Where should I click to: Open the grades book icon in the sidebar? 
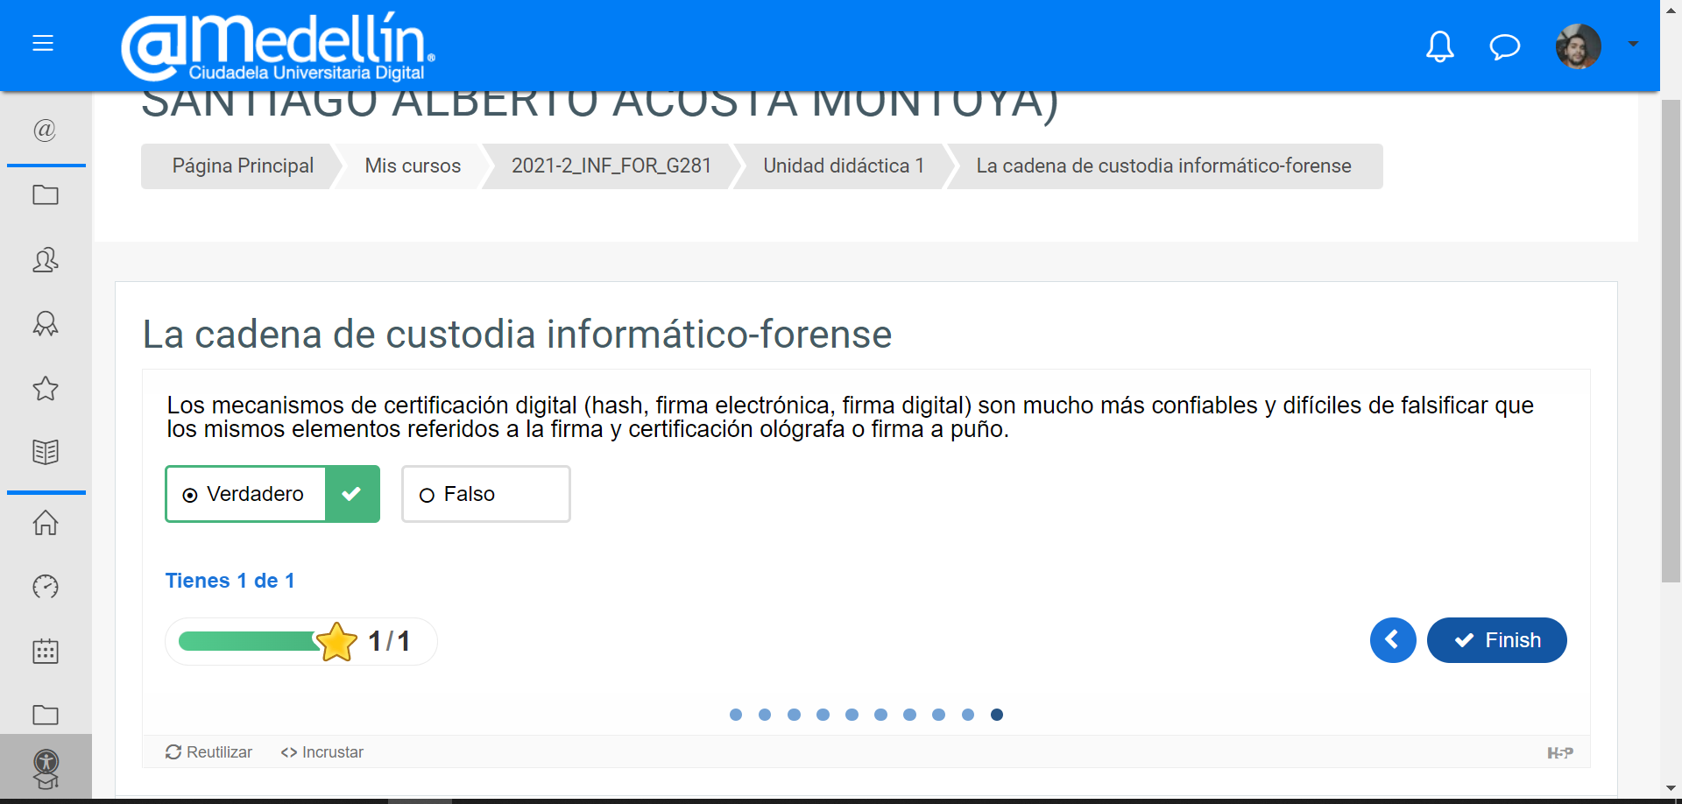click(x=46, y=452)
